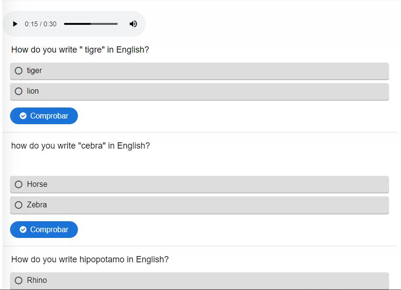Choose the "Horse" radio button
Image resolution: width=401 pixels, height=290 pixels.
click(x=19, y=184)
